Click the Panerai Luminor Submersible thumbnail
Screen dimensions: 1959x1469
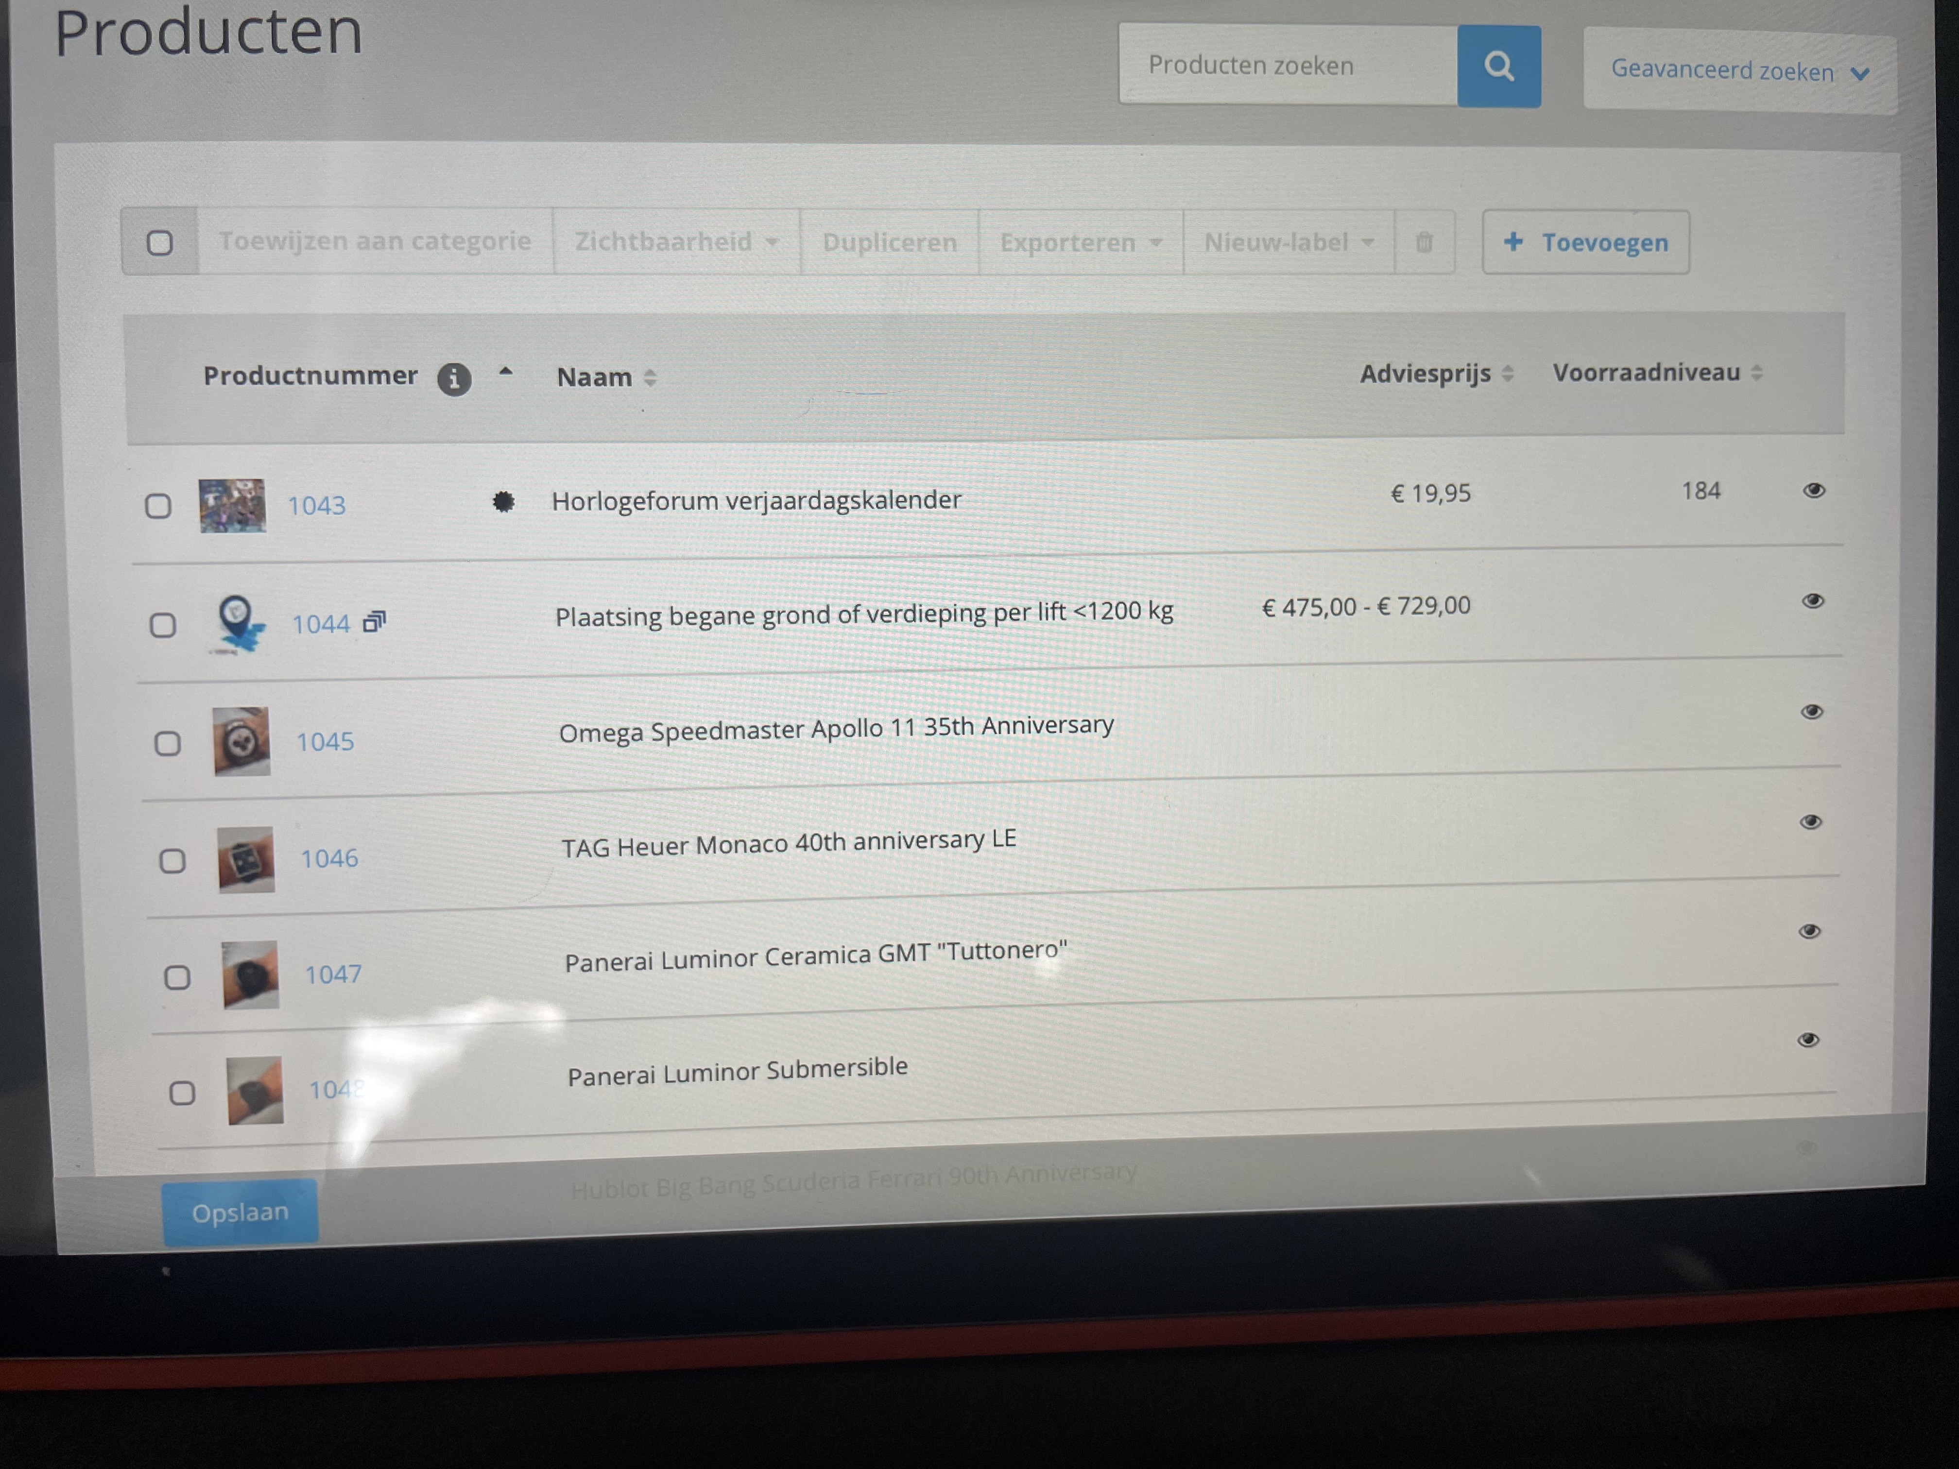tap(255, 1091)
